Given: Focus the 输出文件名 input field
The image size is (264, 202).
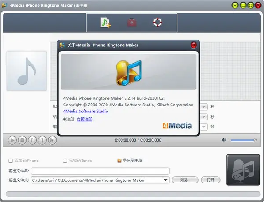Looking at the screenshot, I should click(100, 171).
